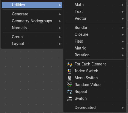Expand arrow beside Normals entry
The height and width of the screenshot is (113, 128).
[x=60, y=28]
